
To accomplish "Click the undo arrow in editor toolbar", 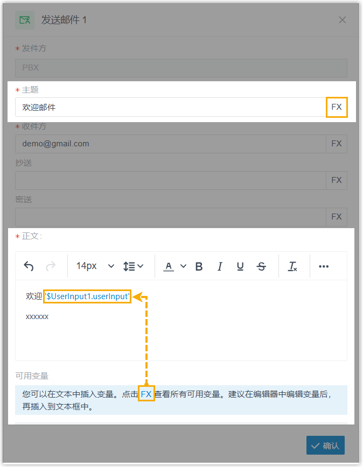I will pyautogui.click(x=29, y=266).
